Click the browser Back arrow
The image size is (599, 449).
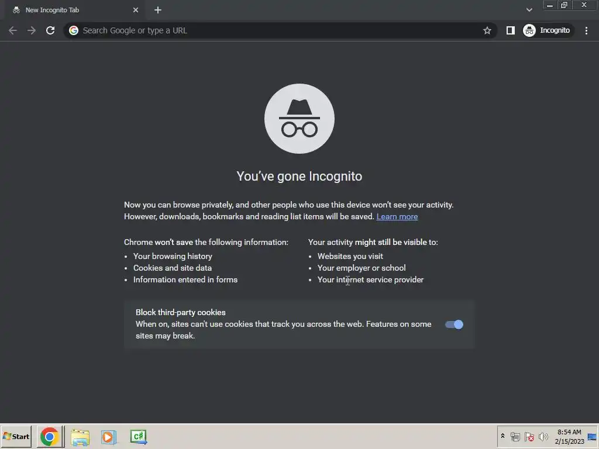[x=13, y=30]
